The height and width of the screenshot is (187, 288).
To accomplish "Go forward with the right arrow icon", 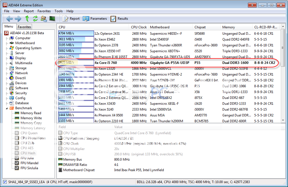I will [x=18, y=19].
